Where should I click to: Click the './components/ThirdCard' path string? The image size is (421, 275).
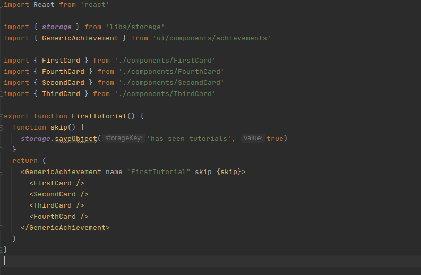tap(165, 94)
